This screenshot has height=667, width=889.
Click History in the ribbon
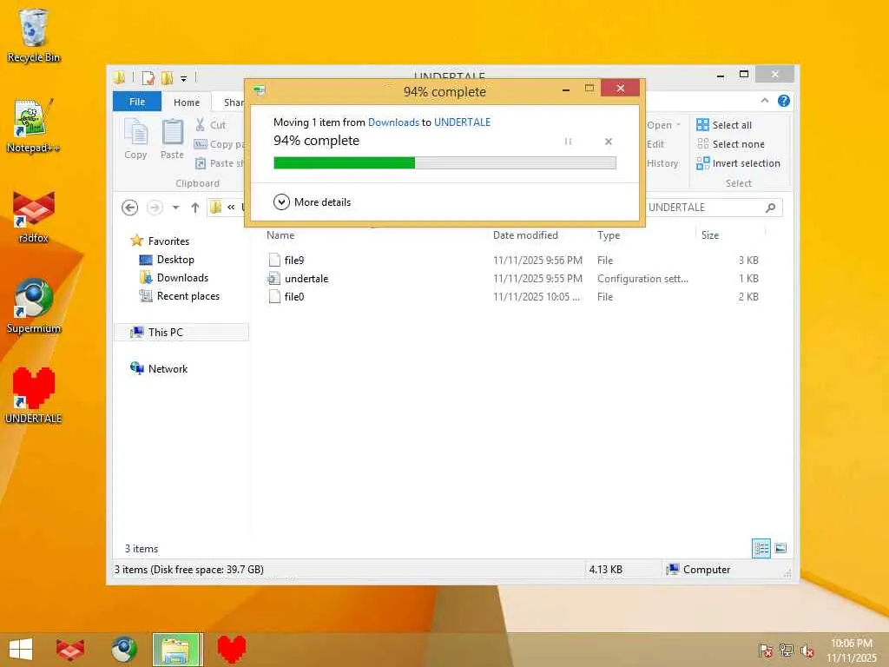point(662,163)
